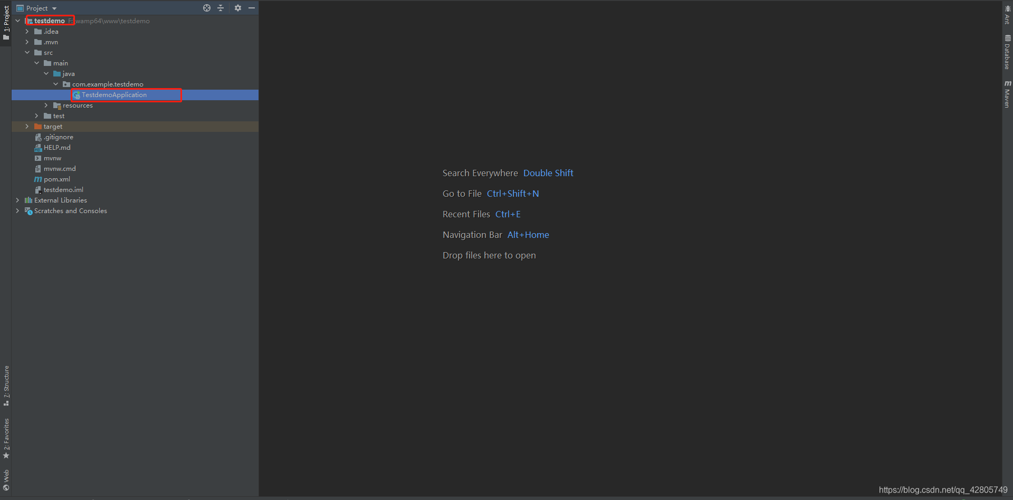The image size is (1013, 500).
Task: Collapse the src folder
Action: pos(27,52)
